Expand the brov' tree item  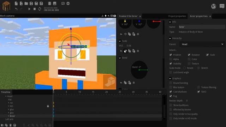pos(8,116)
